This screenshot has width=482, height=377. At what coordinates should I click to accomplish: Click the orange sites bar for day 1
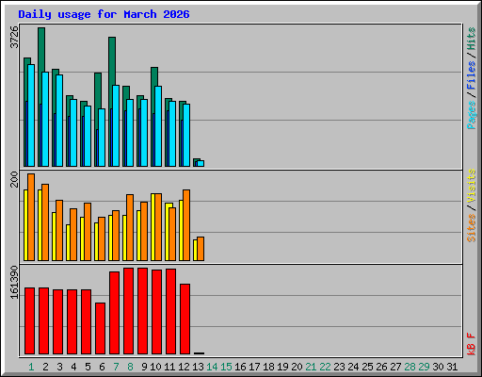coord(31,217)
